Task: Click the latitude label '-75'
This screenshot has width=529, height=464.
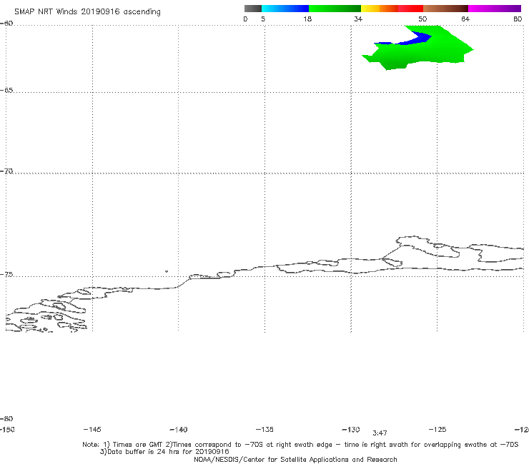Action: point(6,275)
